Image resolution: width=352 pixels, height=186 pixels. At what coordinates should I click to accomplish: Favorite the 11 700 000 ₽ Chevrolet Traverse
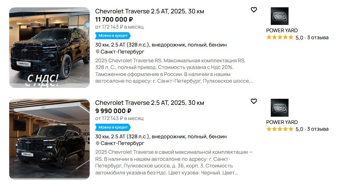254,10
